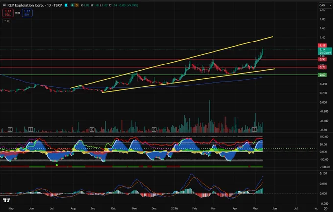Screen dimensions: 333x212
Task: Click the Sep label on the time axis
Action: (x=93, y=208)
